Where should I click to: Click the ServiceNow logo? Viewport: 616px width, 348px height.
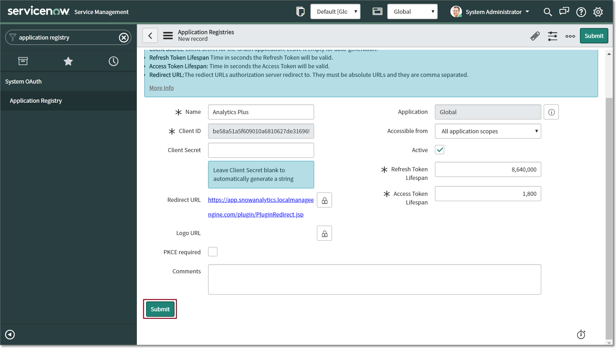[38, 11]
